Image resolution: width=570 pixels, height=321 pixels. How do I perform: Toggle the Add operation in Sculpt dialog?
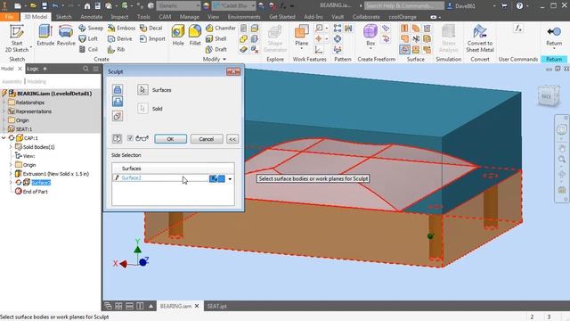pyautogui.click(x=117, y=89)
